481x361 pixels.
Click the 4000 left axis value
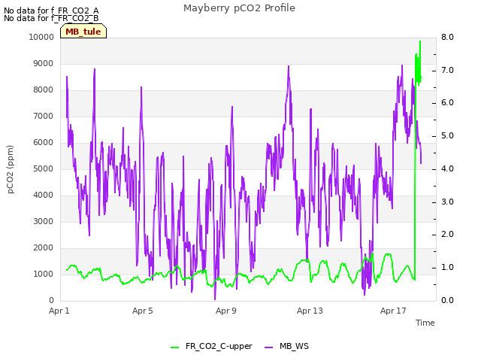(x=44, y=196)
